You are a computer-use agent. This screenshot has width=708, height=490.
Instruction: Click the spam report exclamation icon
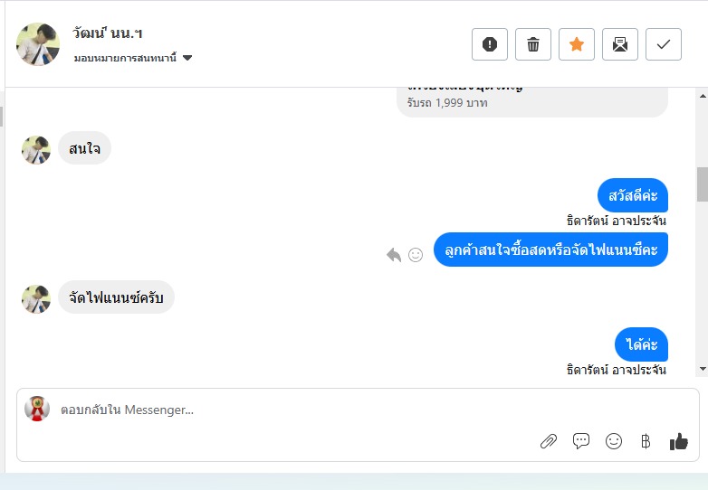tap(490, 44)
